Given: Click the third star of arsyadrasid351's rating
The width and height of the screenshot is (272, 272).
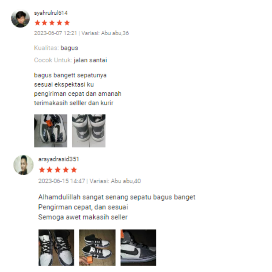Looking at the screenshot, I should click(x=58, y=170).
